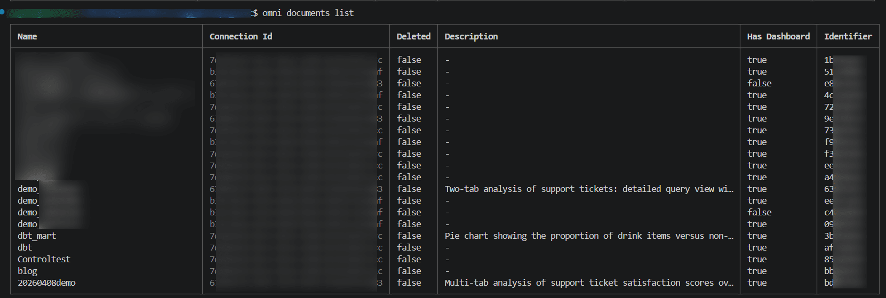
Task: Click the "Multi-tab analysis" description text
Action: point(589,283)
